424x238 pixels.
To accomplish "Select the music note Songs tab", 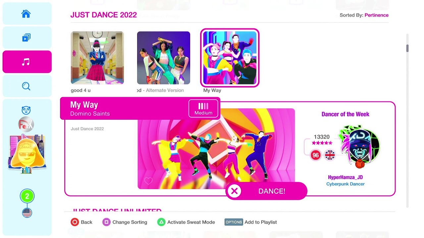I will (x=26, y=62).
